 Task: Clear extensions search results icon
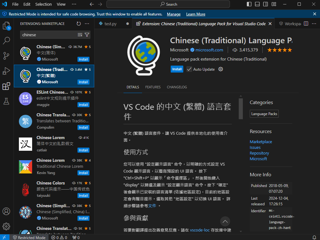[80, 35]
